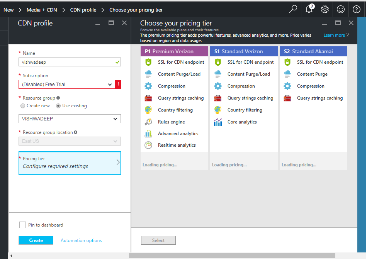Click the Core analytics chart icon
This screenshot has height=259, width=367.
click(x=218, y=122)
